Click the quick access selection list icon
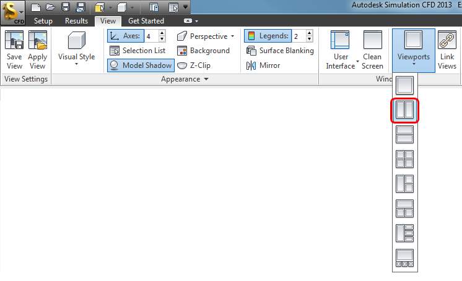The width and height of the screenshot is (462, 281). point(173,7)
